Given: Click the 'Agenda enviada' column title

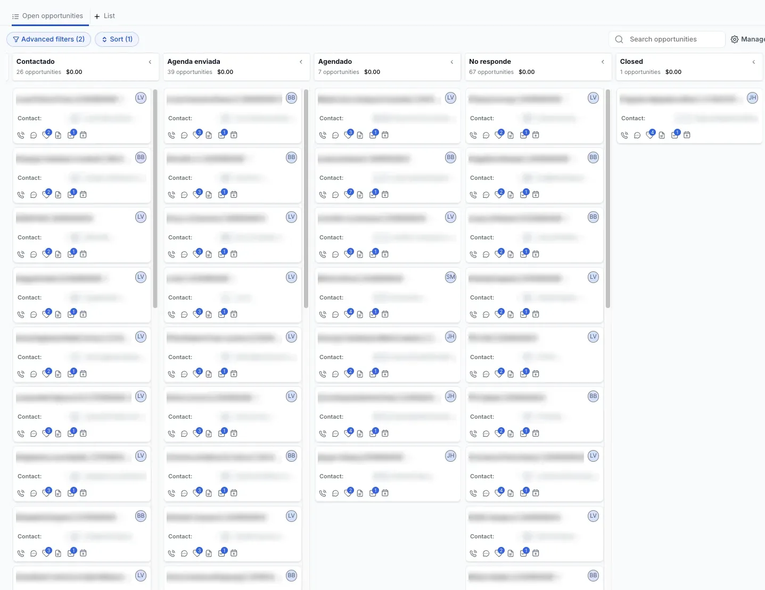Looking at the screenshot, I should coord(194,62).
